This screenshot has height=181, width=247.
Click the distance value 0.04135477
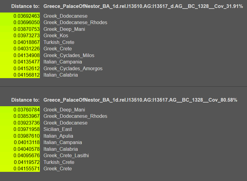tap(26, 62)
